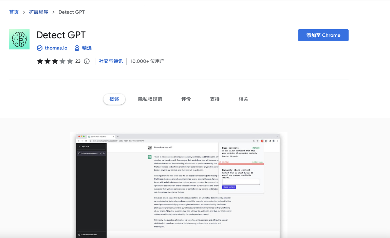Click the featured (精选) award badge icon

tap(77, 48)
